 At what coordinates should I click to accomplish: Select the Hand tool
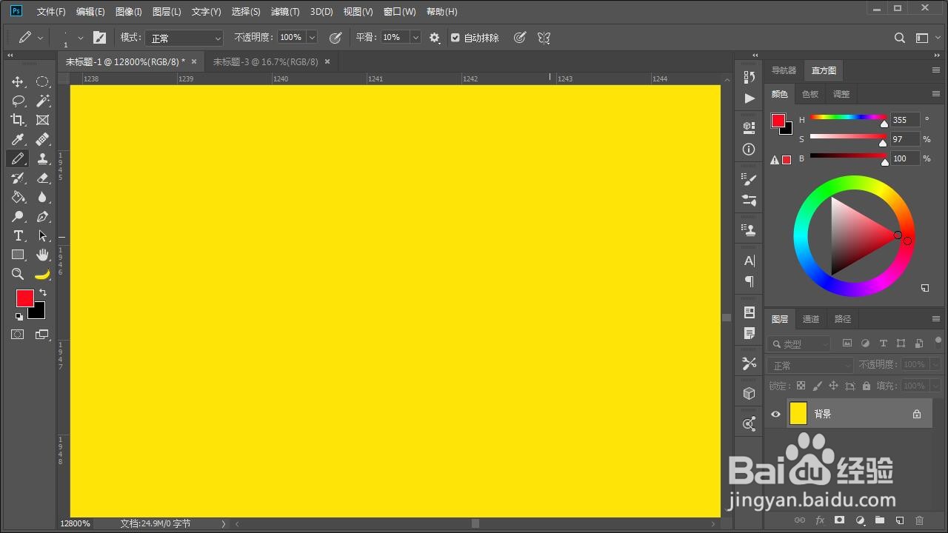42,255
